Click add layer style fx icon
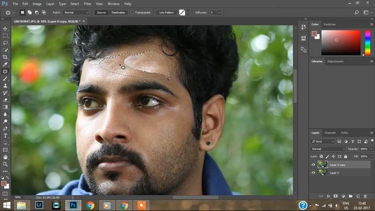 point(328,196)
